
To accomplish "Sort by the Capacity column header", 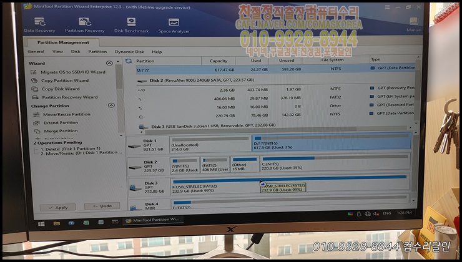I will [x=219, y=61].
